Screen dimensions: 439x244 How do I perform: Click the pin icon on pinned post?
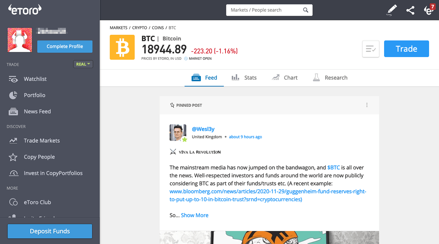coord(172,105)
